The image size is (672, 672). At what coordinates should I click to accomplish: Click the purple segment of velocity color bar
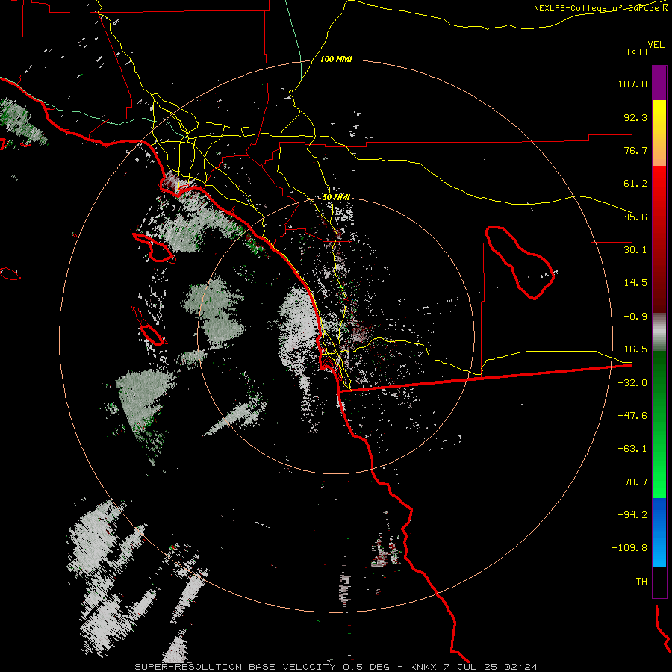[659, 84]
